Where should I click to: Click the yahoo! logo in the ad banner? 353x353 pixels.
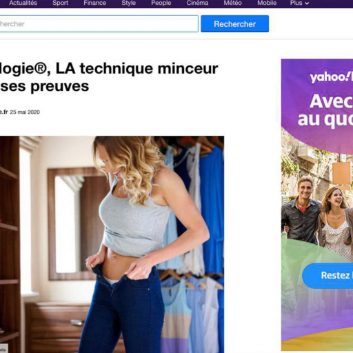pyautogui.click(x=331, y=77)
